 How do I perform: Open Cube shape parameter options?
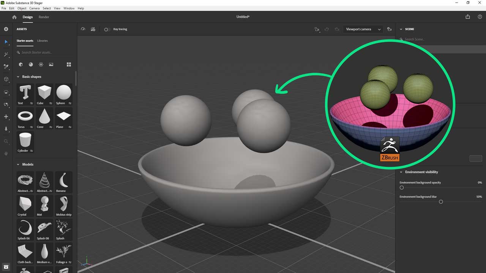click(51, 103)
